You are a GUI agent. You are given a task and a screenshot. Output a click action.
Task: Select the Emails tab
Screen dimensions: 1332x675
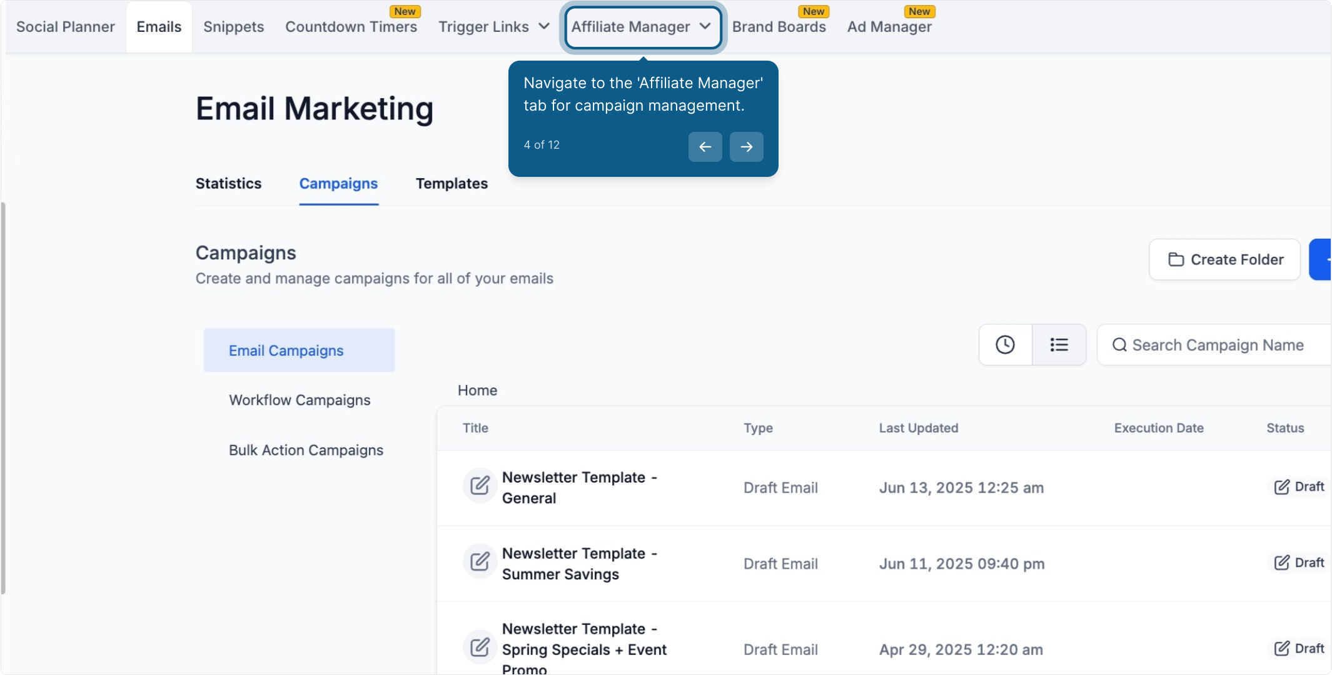click(x=159, y=27)
